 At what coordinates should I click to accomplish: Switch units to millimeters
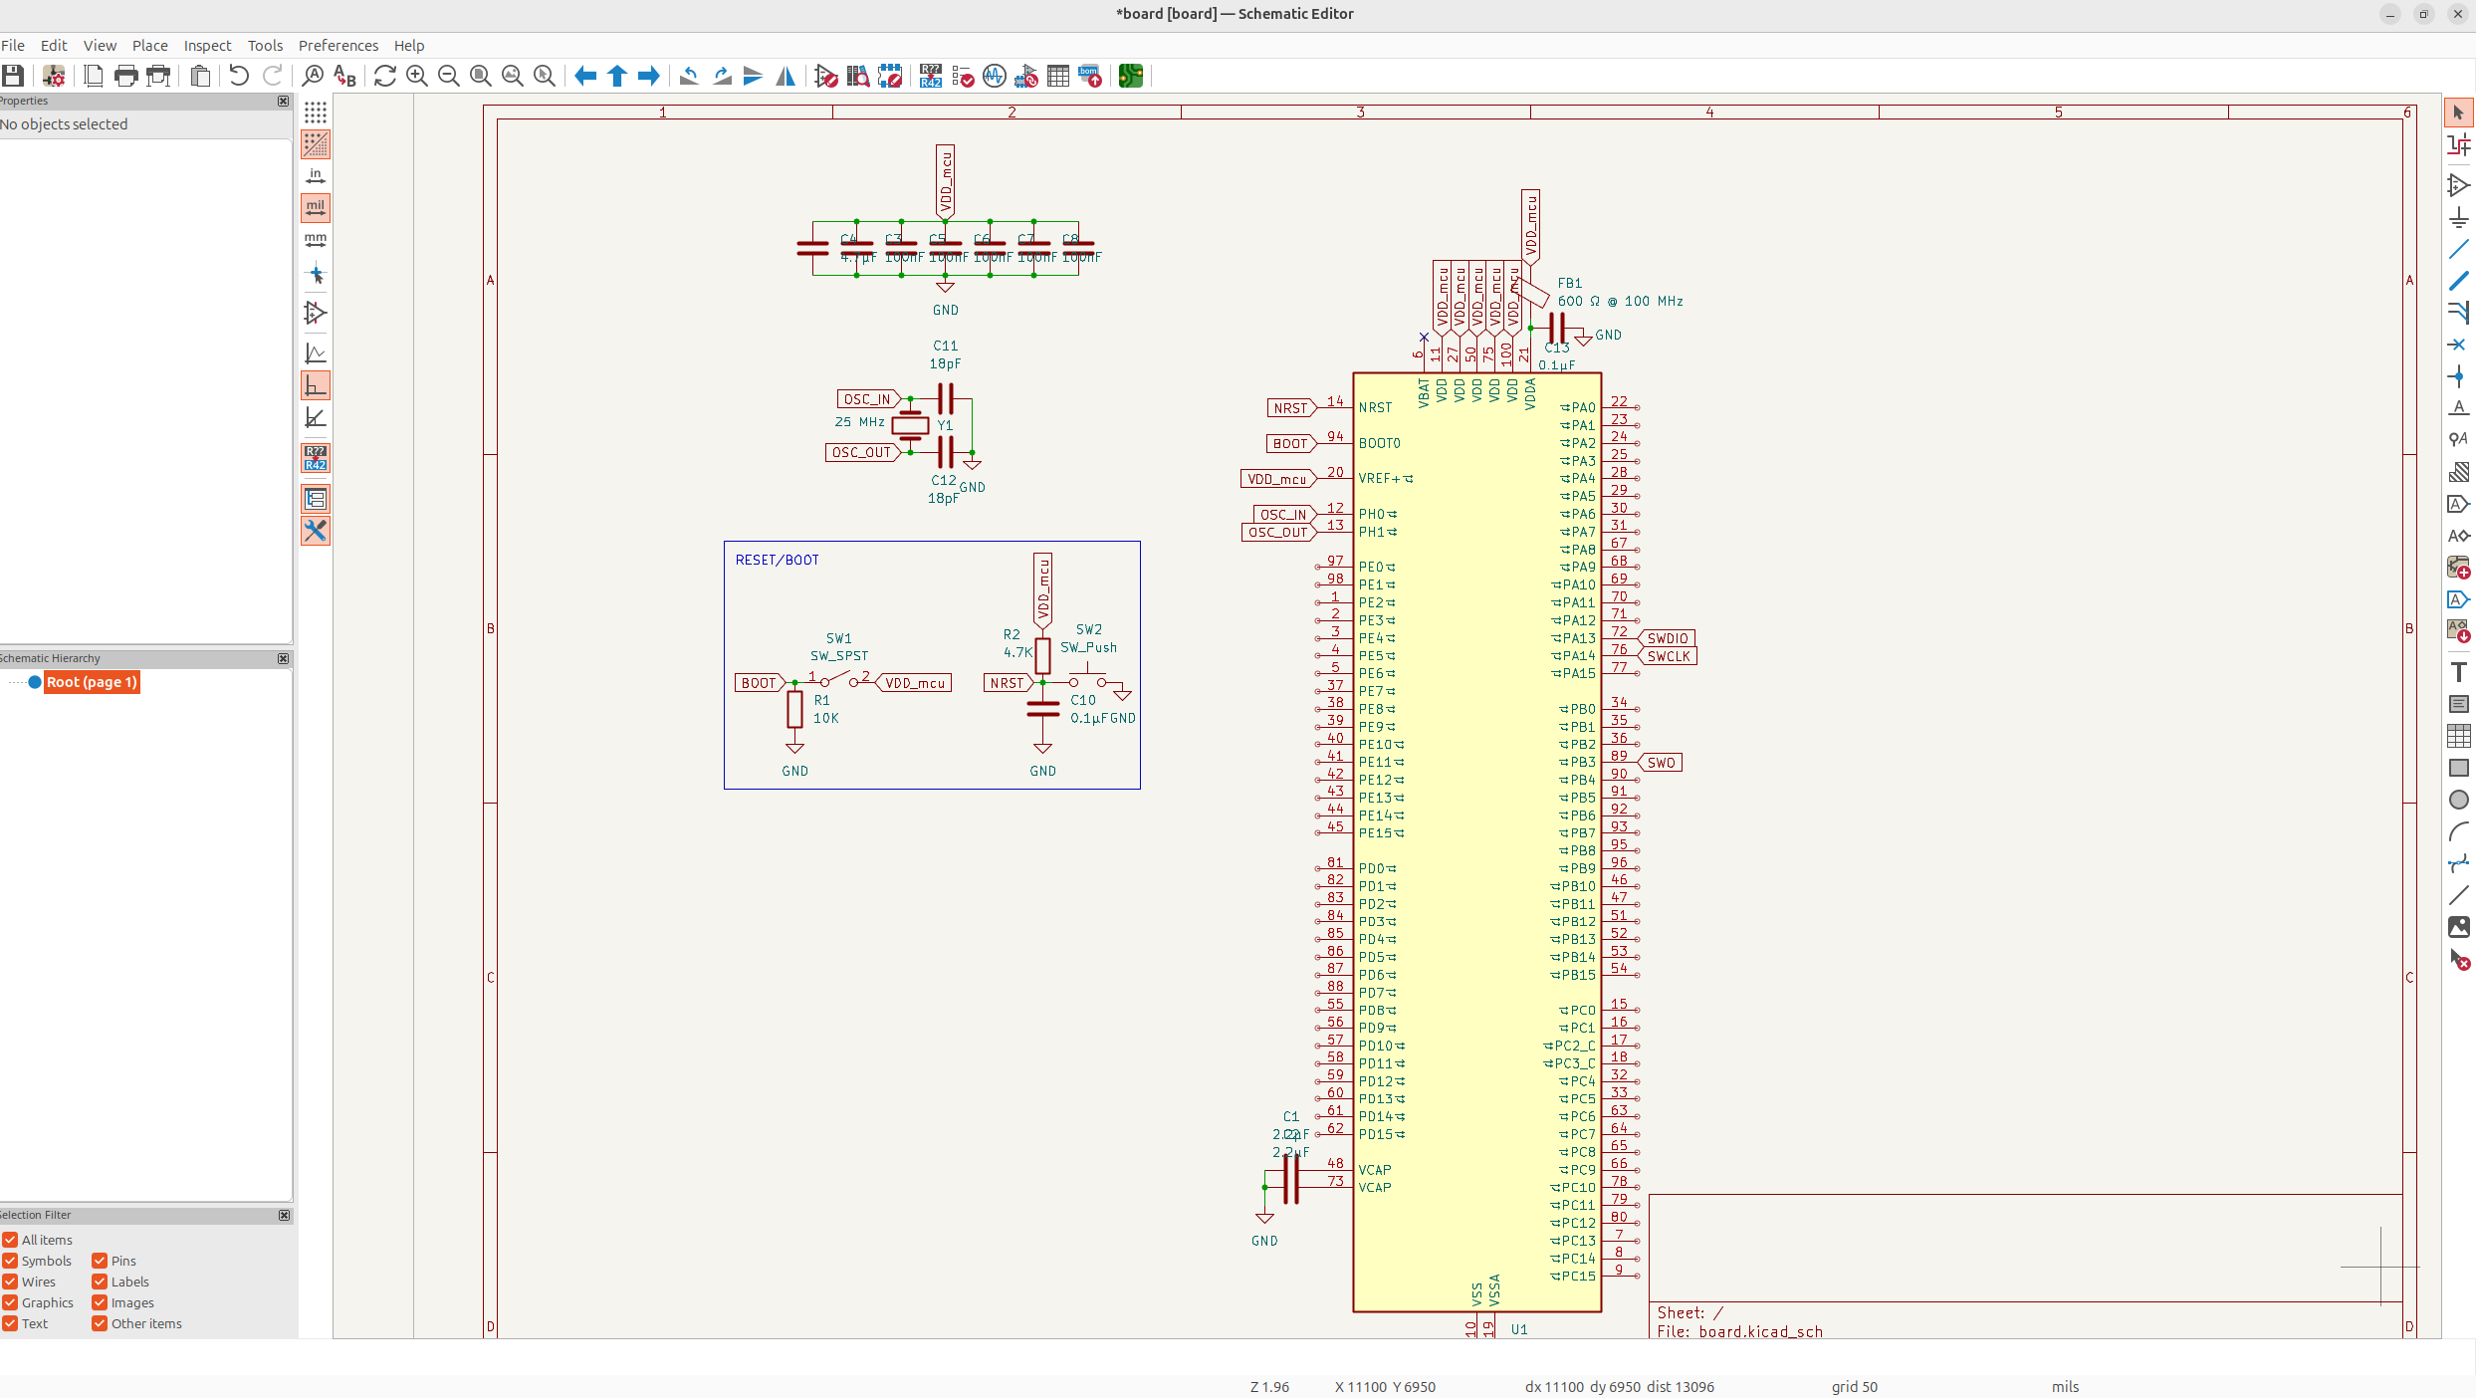(x=316, y=240)
